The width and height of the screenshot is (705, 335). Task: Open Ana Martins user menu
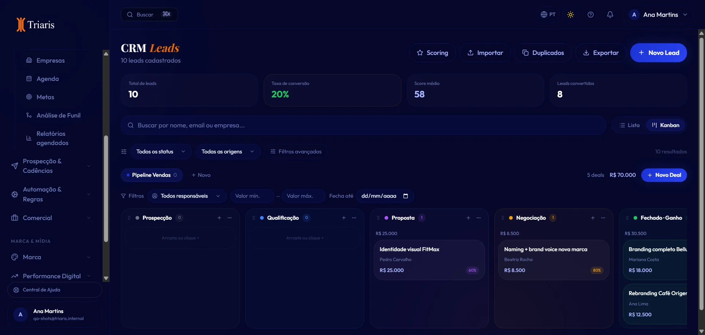coord(658,15)
